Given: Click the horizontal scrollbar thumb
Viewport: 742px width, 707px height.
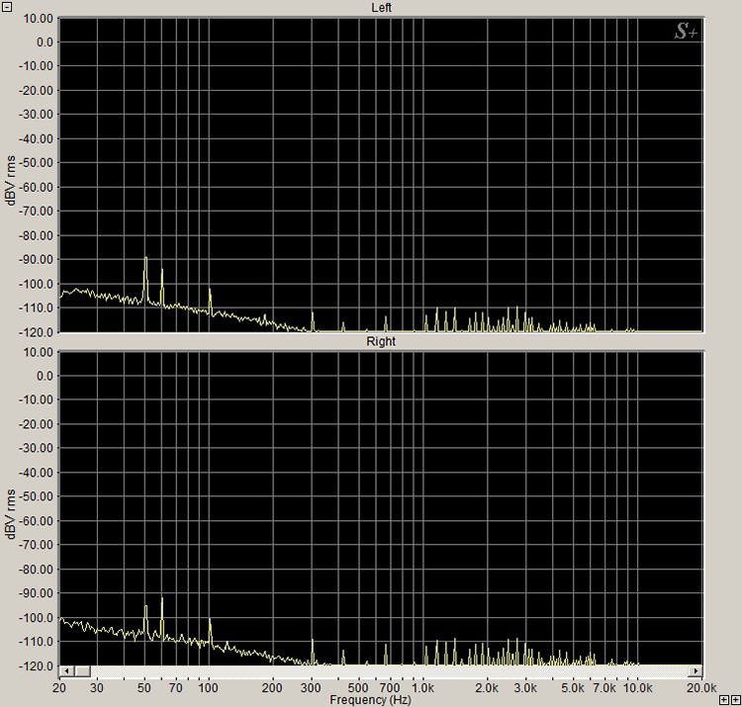Looking at the screenshot, I should 80,670.
